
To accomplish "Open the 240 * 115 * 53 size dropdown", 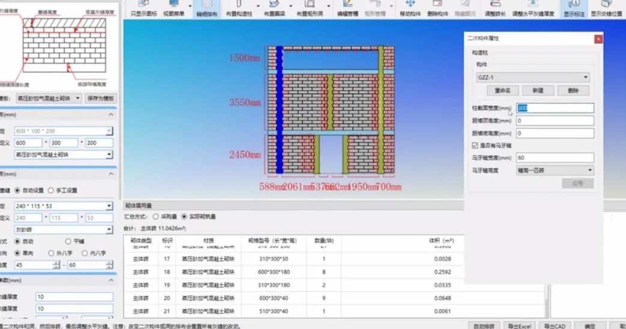I will point(63,206).
